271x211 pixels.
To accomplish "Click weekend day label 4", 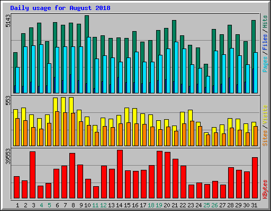I will coord(41,205).
